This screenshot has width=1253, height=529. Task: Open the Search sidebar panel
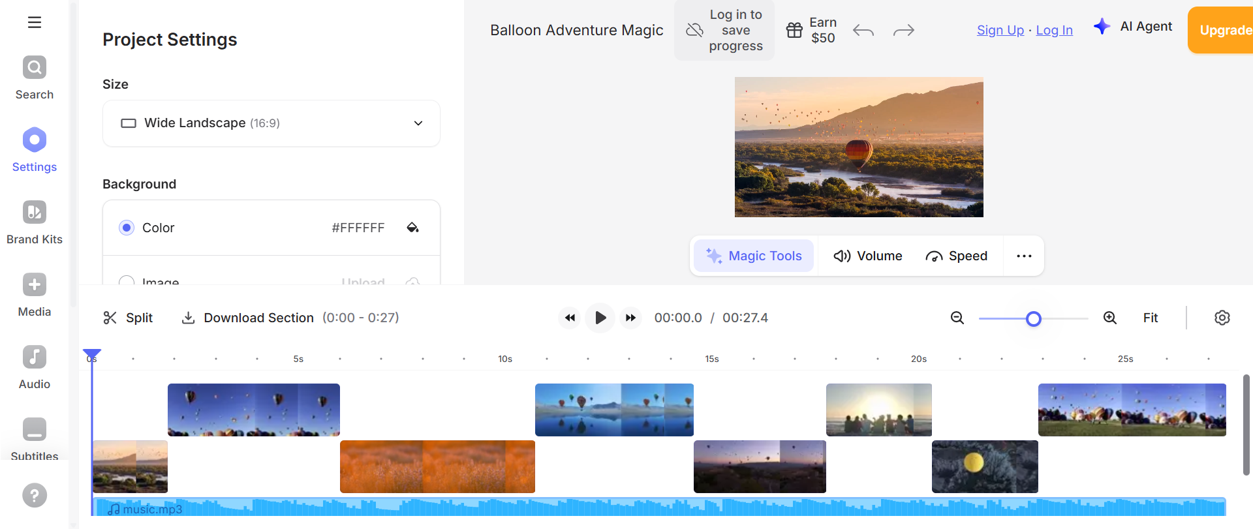point(35,78)
